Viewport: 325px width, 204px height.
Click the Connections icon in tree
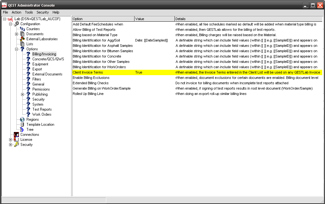pos(16,135)
